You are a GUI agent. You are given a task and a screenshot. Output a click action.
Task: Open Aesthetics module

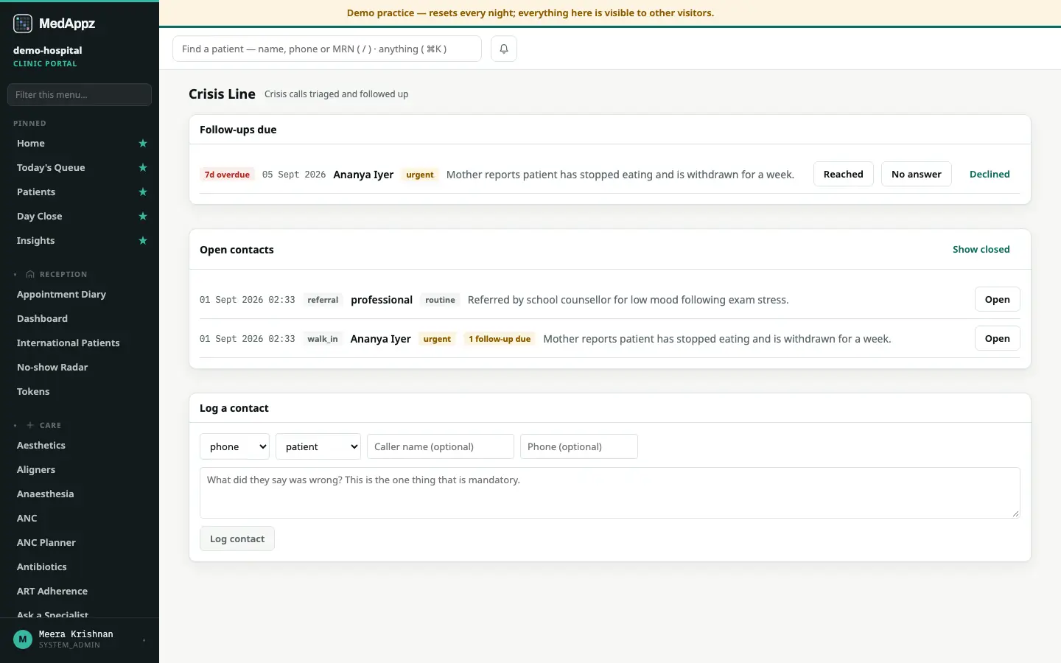pyautogui.click(x=41, y=446)
